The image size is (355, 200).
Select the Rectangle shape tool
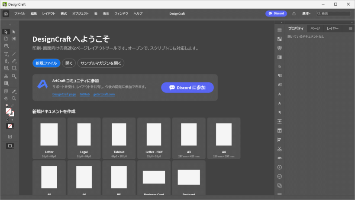[x=14, y=68]
